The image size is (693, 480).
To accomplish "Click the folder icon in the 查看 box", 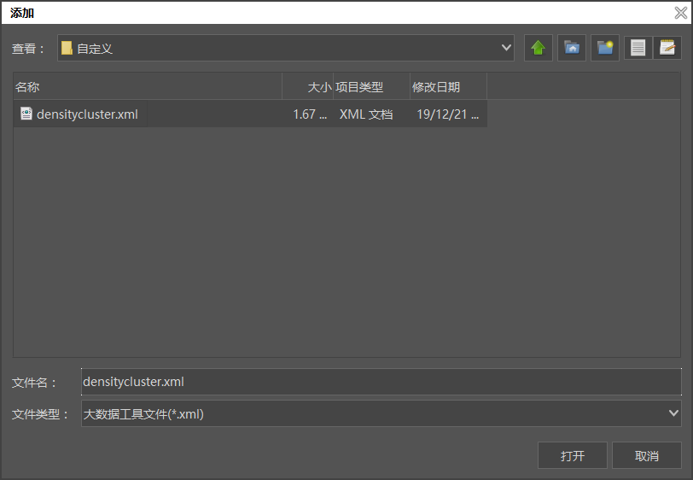I will [67, 49].
